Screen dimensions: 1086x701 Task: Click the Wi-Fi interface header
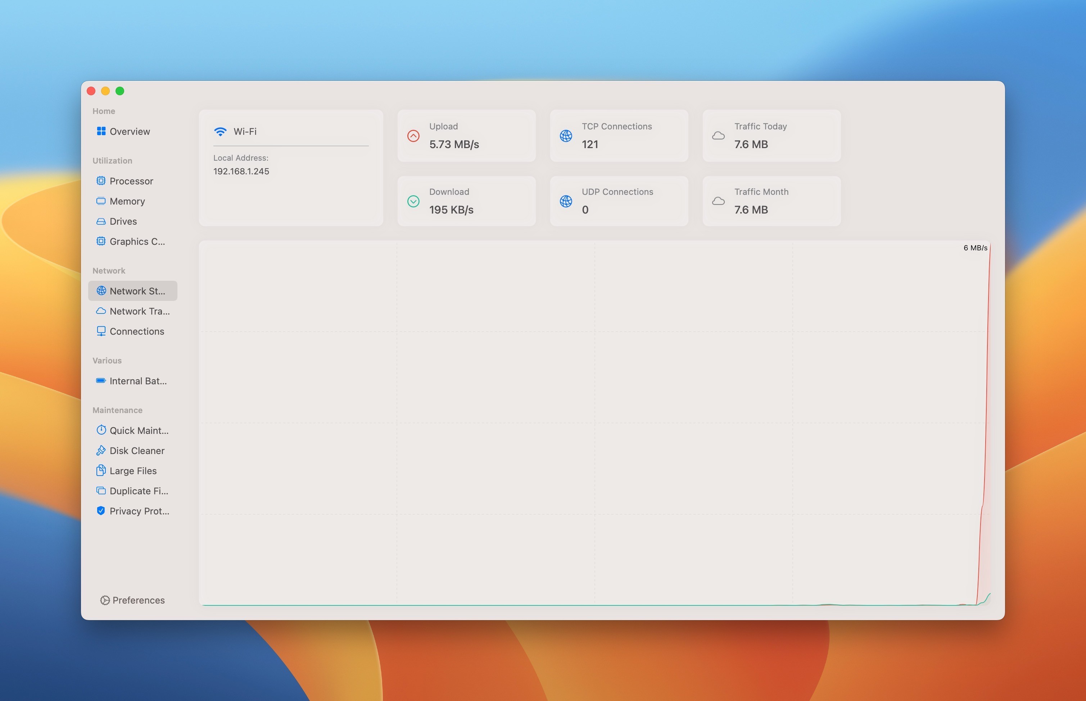point(245,132)
